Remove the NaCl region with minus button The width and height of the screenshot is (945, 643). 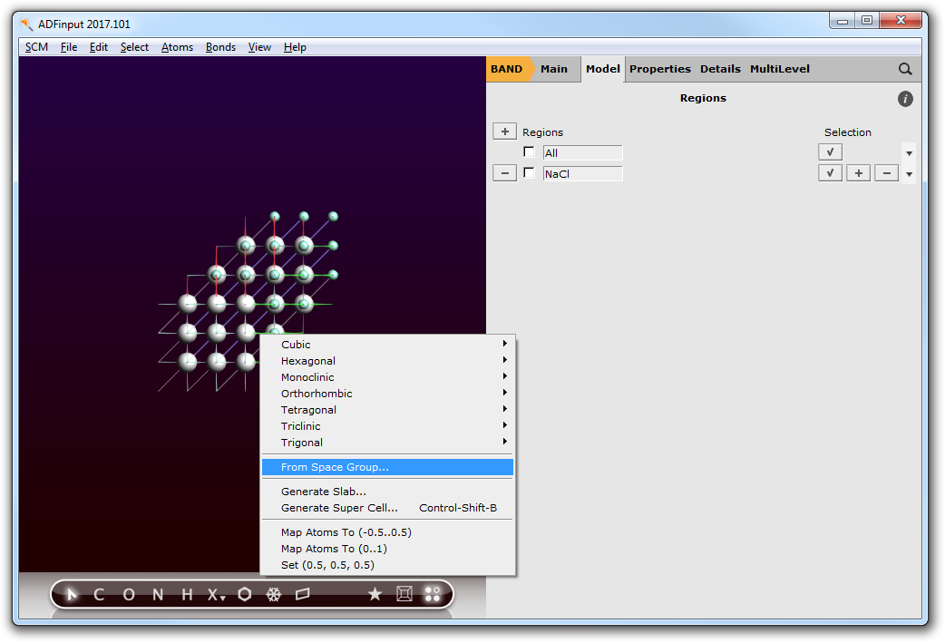(x=505, y=173)
